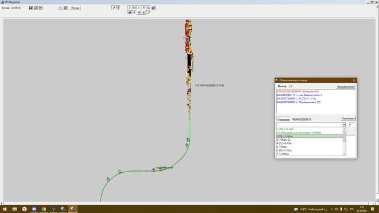Open the notification center icon in taskbar
The image size is (379, 213).
pos(372,209)
